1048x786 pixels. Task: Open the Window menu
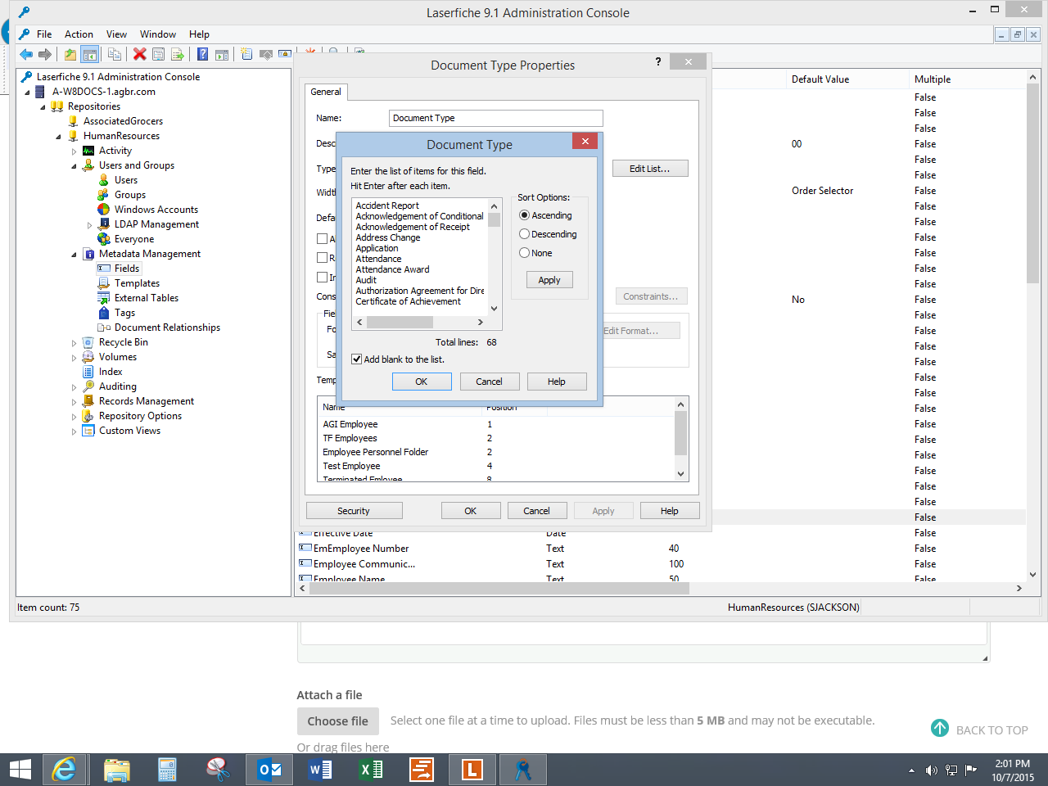point(157,34)
